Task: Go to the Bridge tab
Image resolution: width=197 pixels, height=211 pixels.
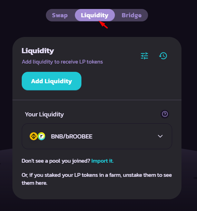Action: pyautogui.click(x=131, y=15)
